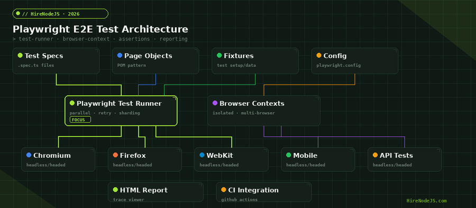Viewport: 476px width, 208px height.
Task: Click the green dot beside Test Specs
Action: (20, 55)
